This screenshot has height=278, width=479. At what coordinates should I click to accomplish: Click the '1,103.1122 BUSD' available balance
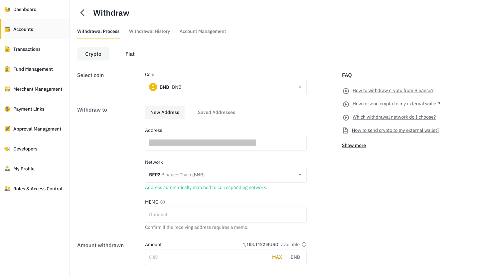click(x=260, y=244)
